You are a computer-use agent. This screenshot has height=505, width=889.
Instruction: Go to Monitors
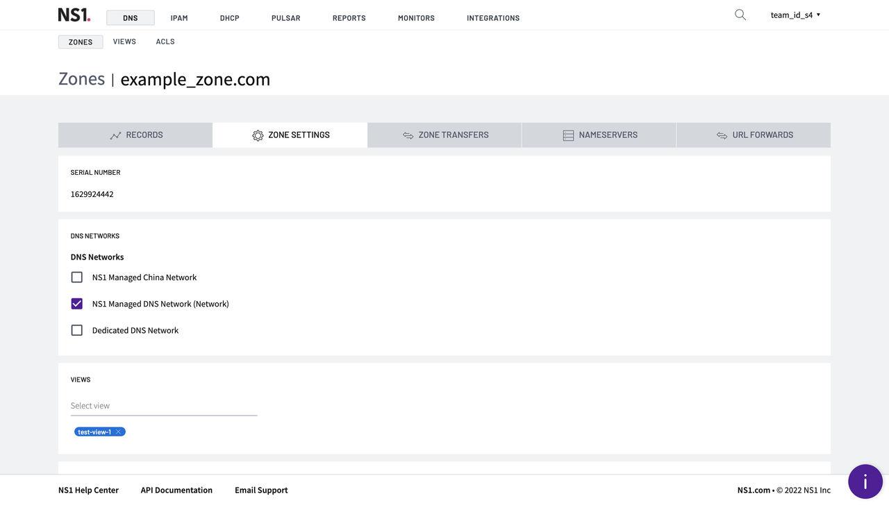tap(416, 18)
